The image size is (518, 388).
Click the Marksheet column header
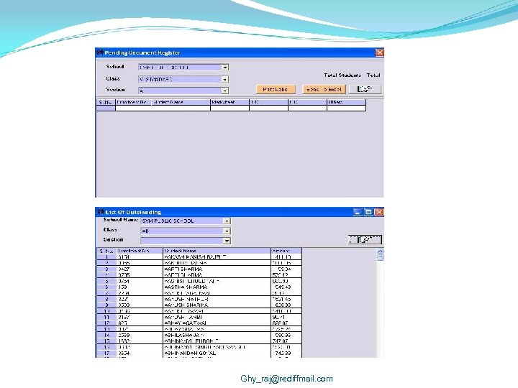[230, 102]
